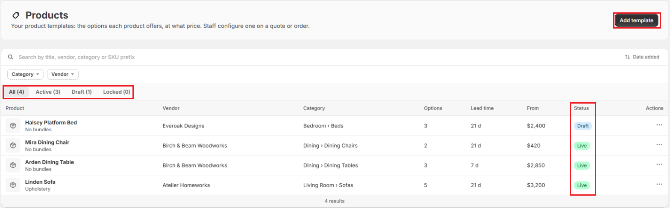The image size is (670, 208).
Task: Click the Status column header
Action: pyautogui.click(x=582, y=108)
